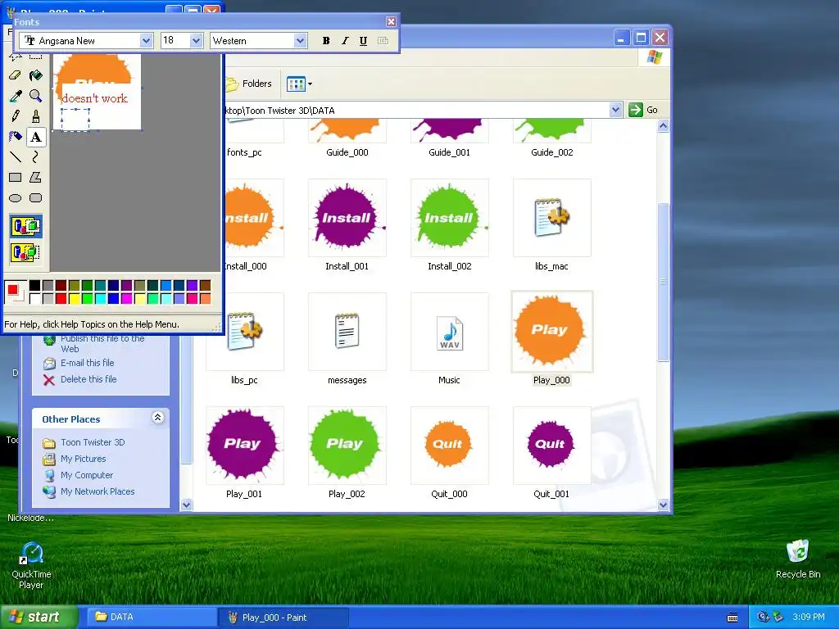Choose the Curve tool

(x=36, y=157)
